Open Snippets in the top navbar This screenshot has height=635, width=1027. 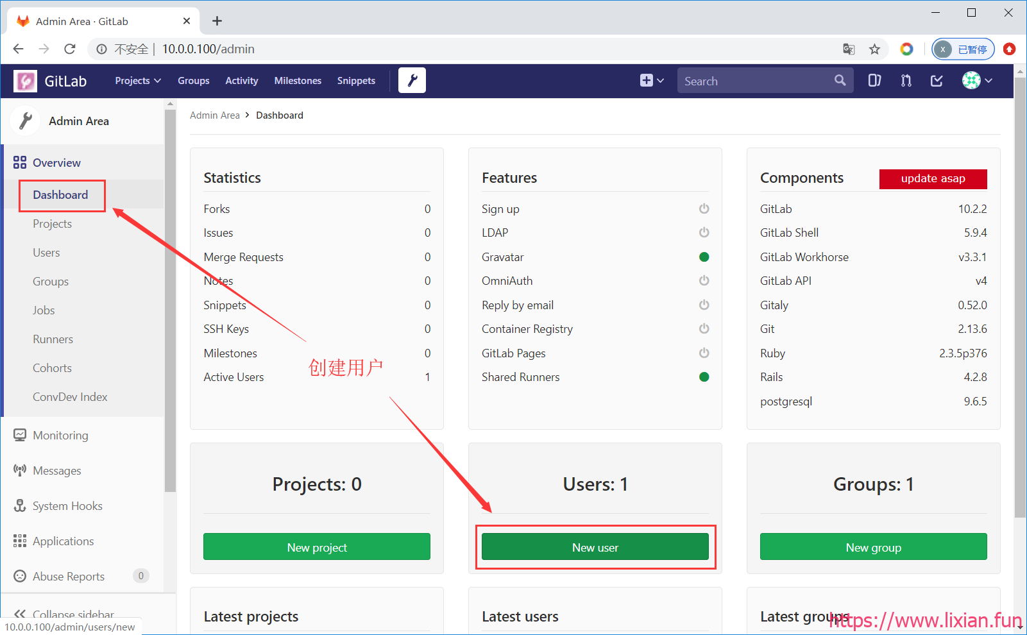pos(356,81)
